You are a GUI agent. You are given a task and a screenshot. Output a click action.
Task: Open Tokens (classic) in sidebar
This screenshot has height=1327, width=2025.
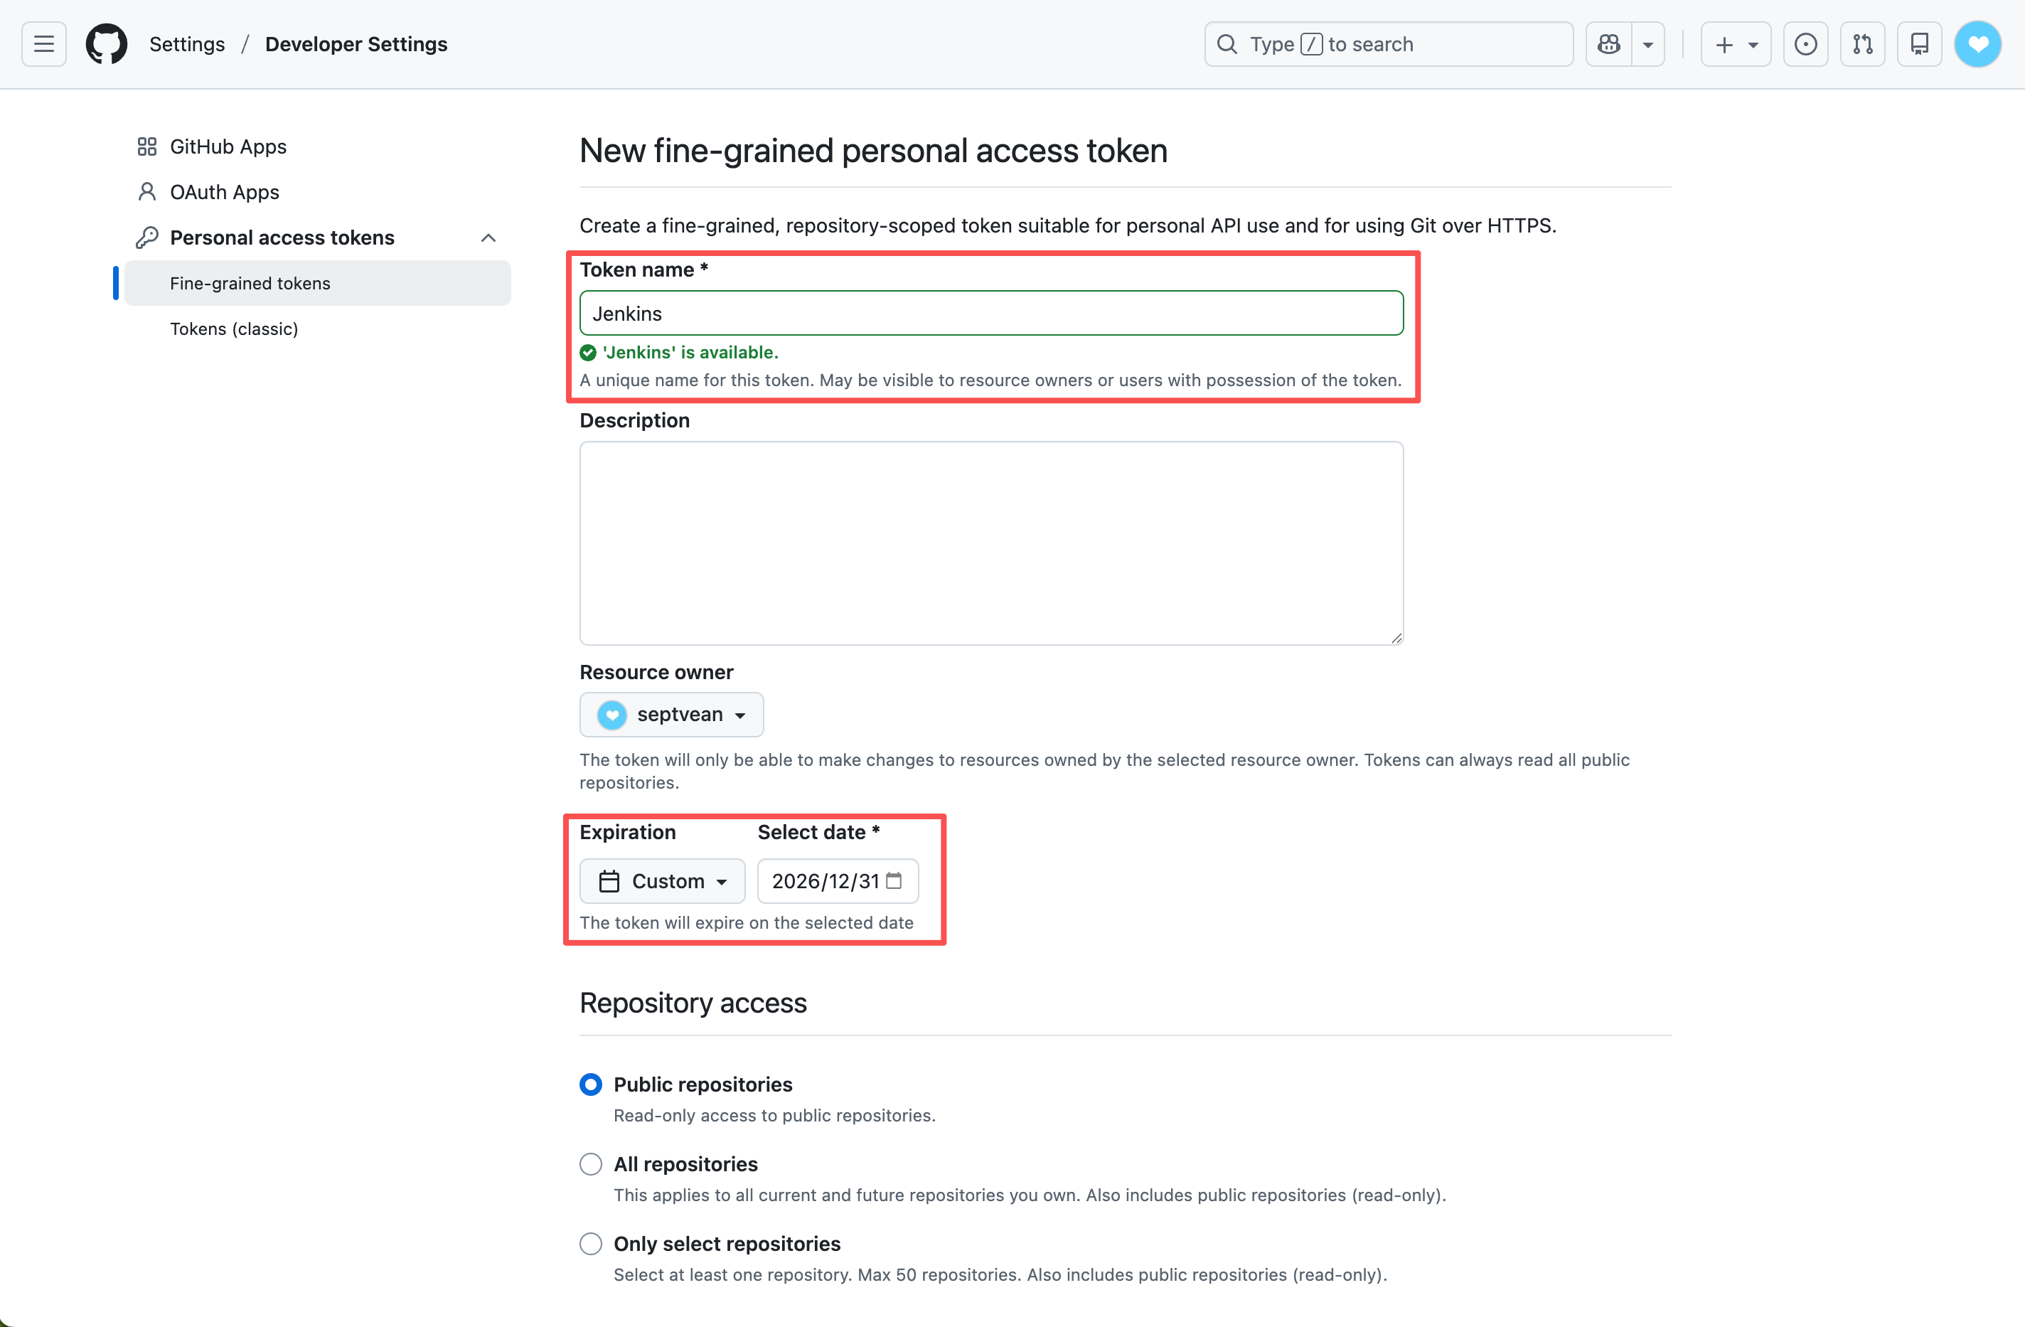(234, 329)
